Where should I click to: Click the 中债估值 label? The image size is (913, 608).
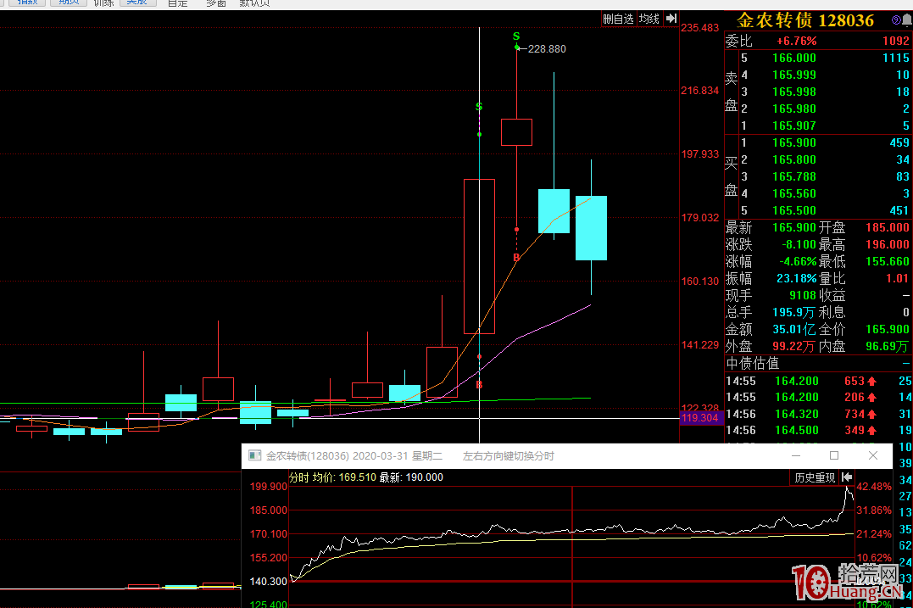(752, 364)
